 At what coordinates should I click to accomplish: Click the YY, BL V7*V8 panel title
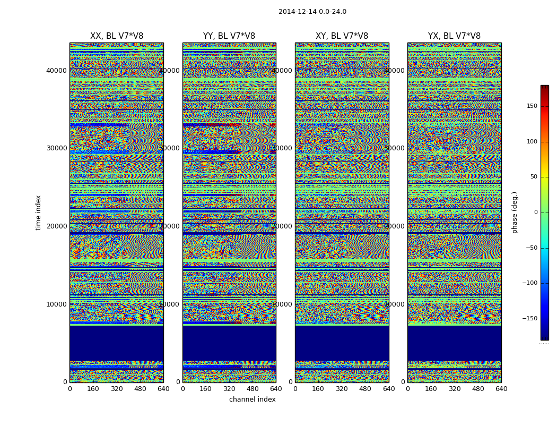click(x=229, y=36)
